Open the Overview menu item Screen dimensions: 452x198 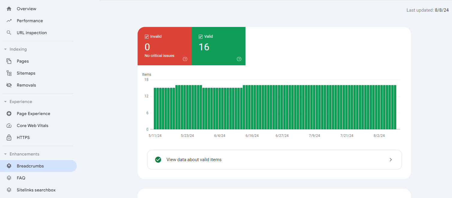pyautogui.click(x=38, y=9)
